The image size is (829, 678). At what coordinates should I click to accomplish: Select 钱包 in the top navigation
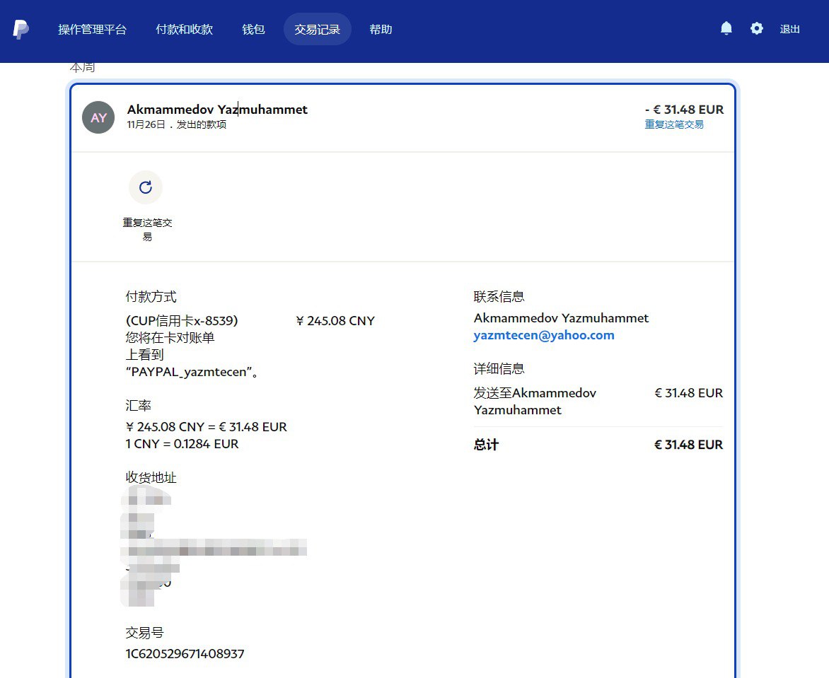[x=253, y=30]
